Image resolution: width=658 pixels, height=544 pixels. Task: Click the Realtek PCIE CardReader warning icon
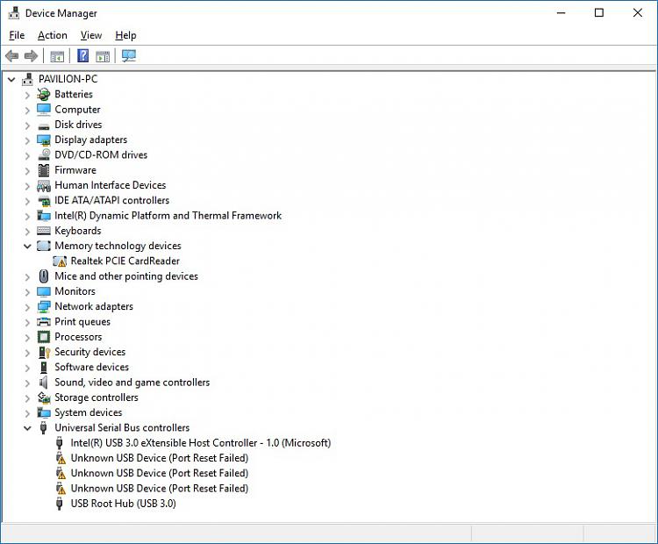60,261
